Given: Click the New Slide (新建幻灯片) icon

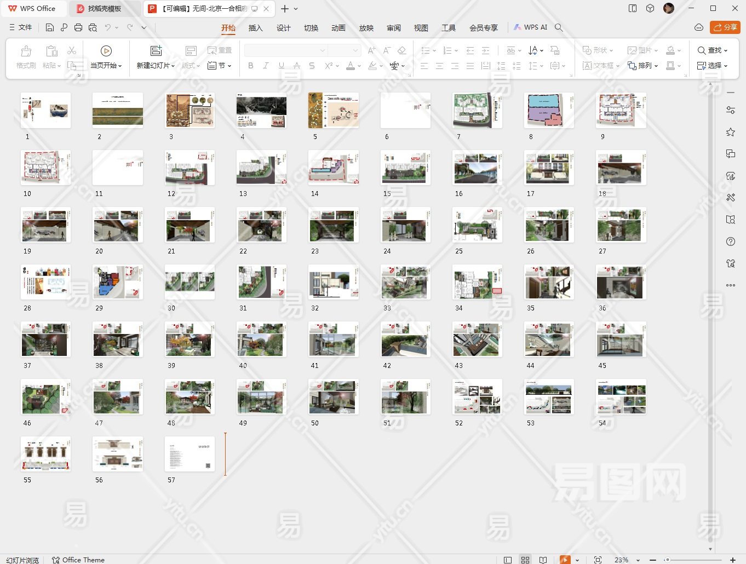Looking at the screenshot, I should pos(156,51).
